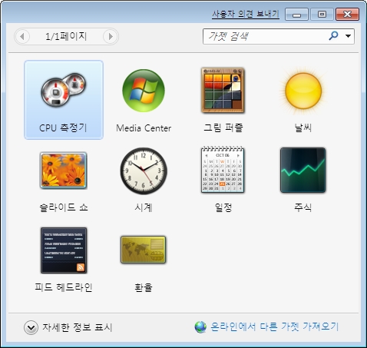
Task: Select the 일정 calendar gadget icon
Action: [223, 170]
